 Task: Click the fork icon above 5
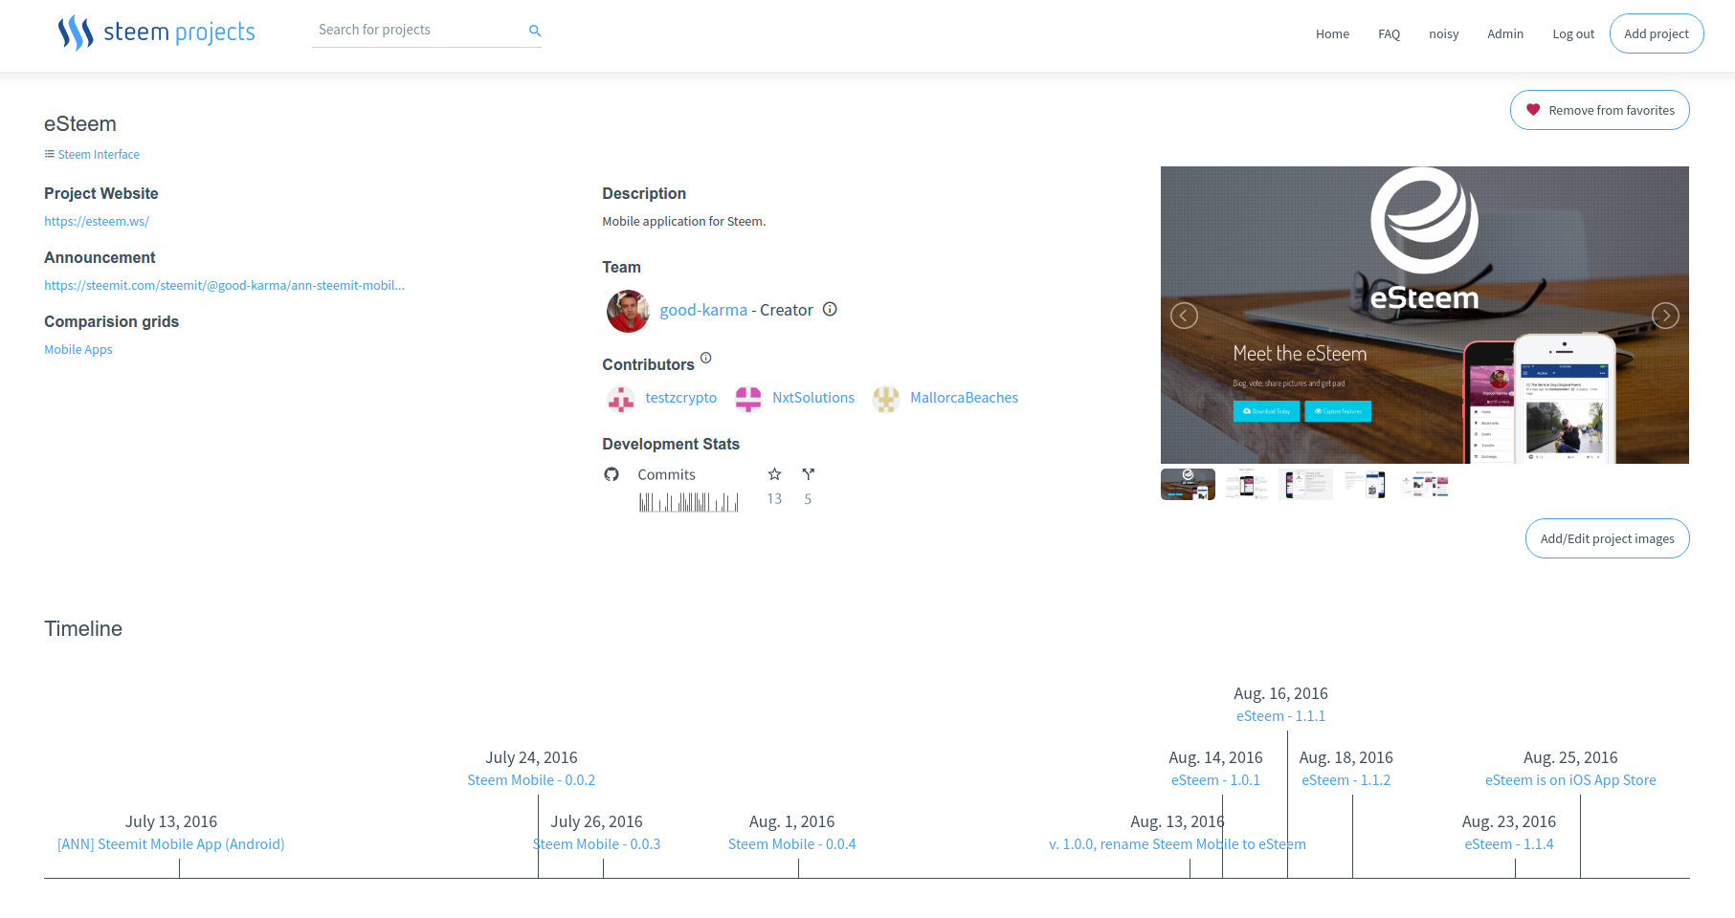[x=809, y=474]
